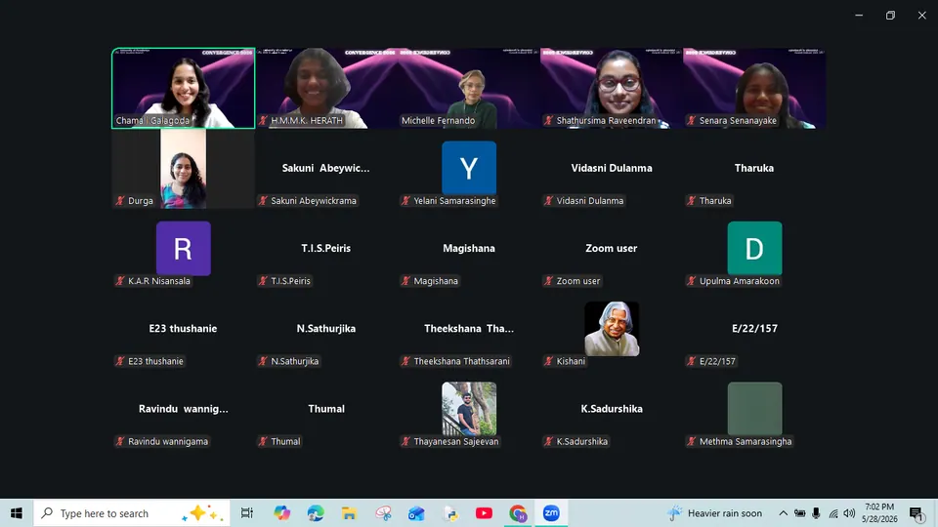
Task: Click the large 'T.I.S.Peiris' tile name
Action: point(326,248)
